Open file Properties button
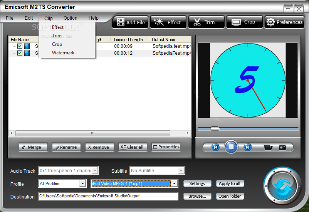Screen dimensions: 309x212 pyautogui.click(x=166, y=147)
